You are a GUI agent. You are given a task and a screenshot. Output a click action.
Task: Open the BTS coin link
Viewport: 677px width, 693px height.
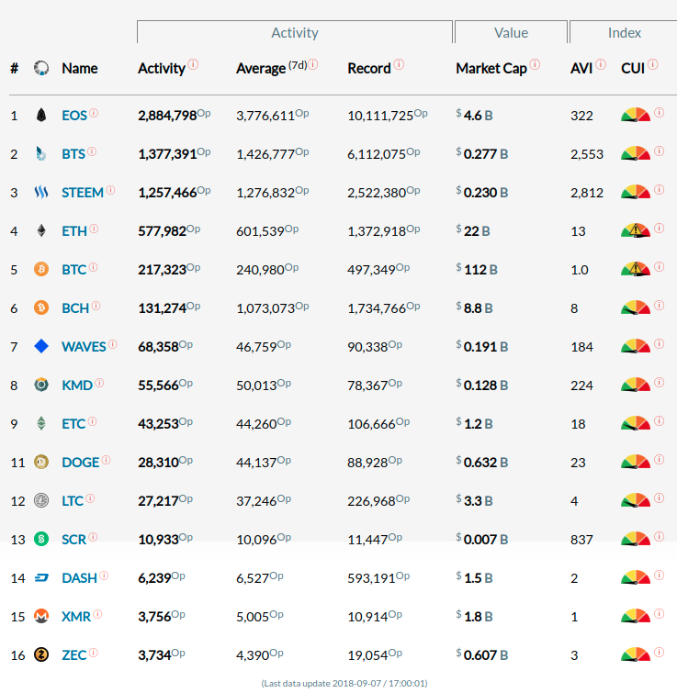coord(73,154)
